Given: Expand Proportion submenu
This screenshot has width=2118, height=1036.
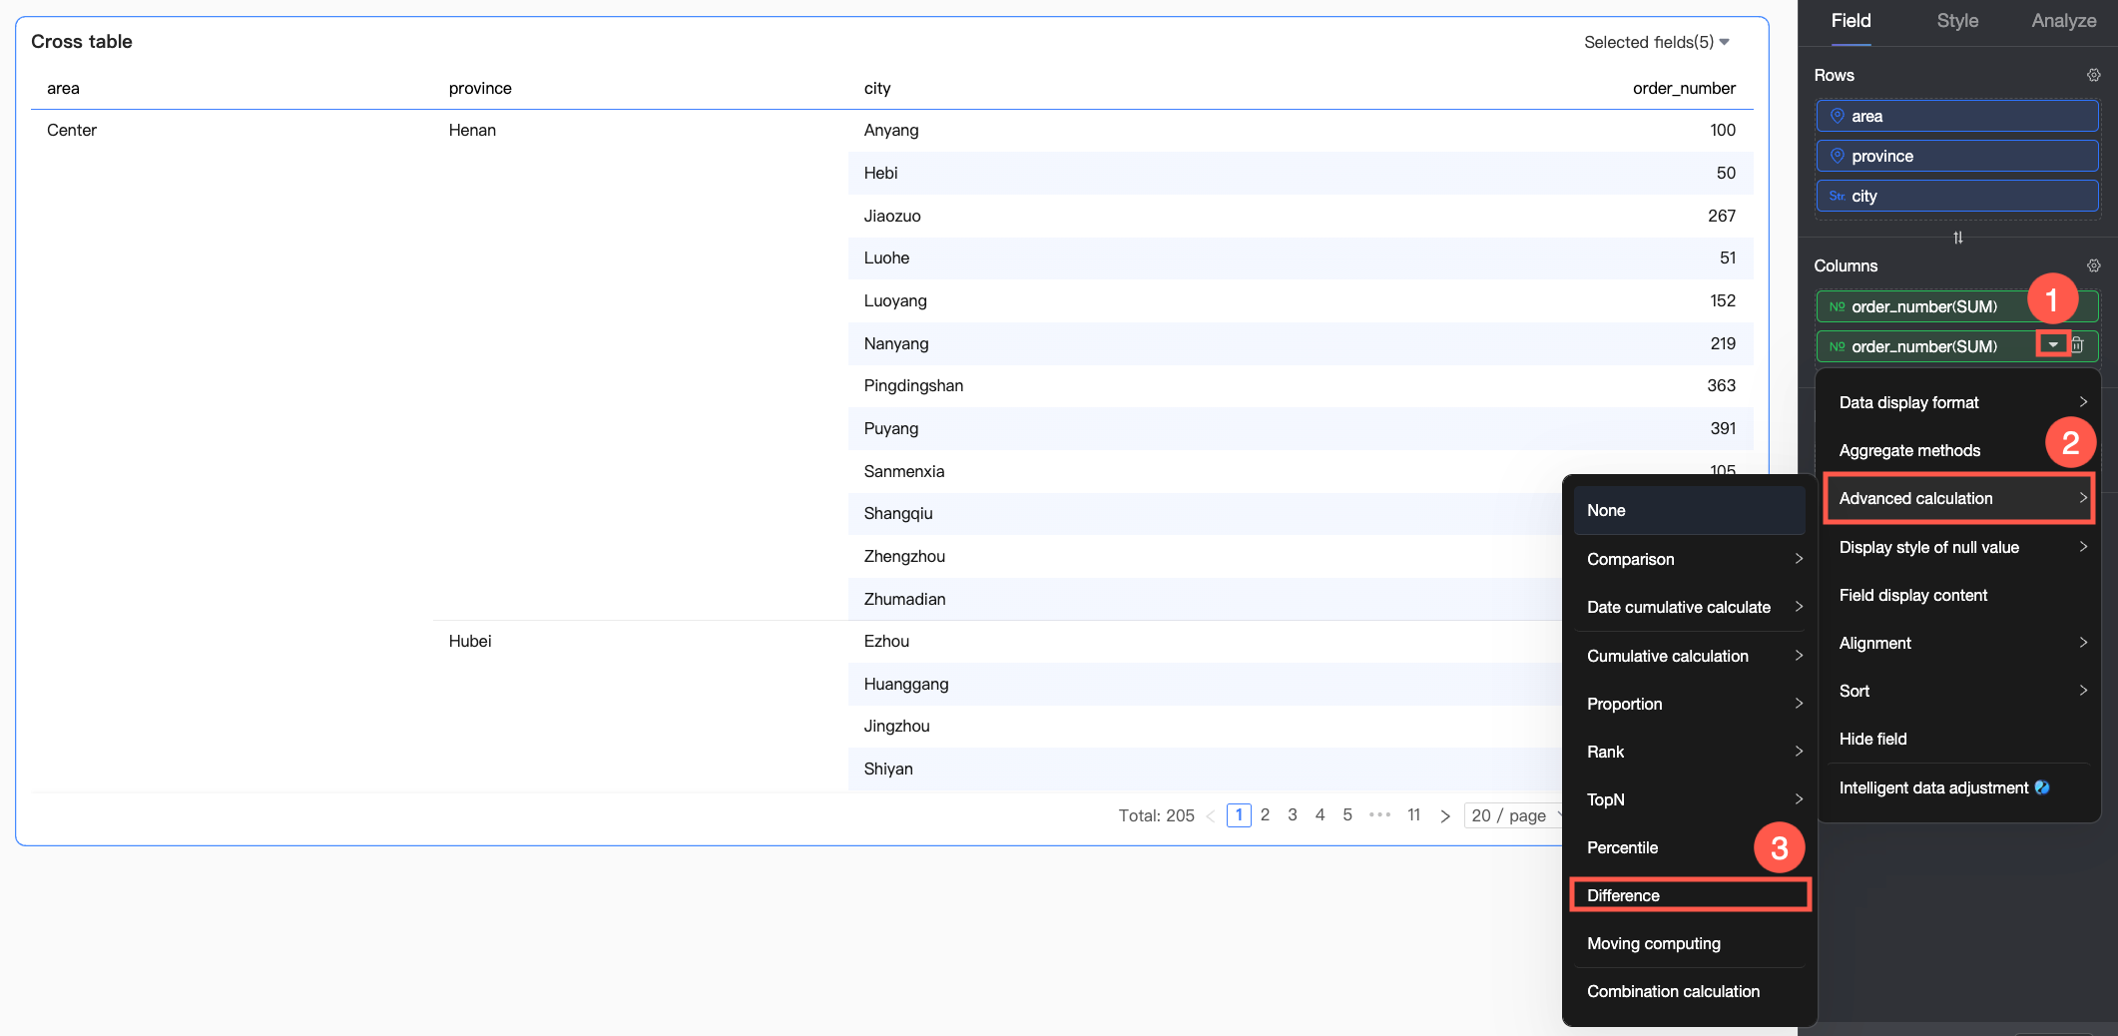Looking at the screenshot, I should point(1690,704).
